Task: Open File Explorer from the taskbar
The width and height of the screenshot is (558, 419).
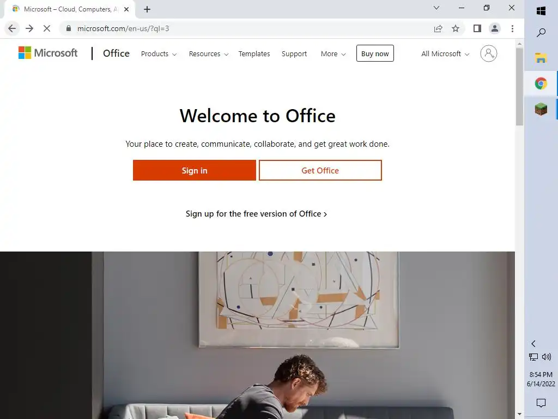Action: click(x=541, y=58)
